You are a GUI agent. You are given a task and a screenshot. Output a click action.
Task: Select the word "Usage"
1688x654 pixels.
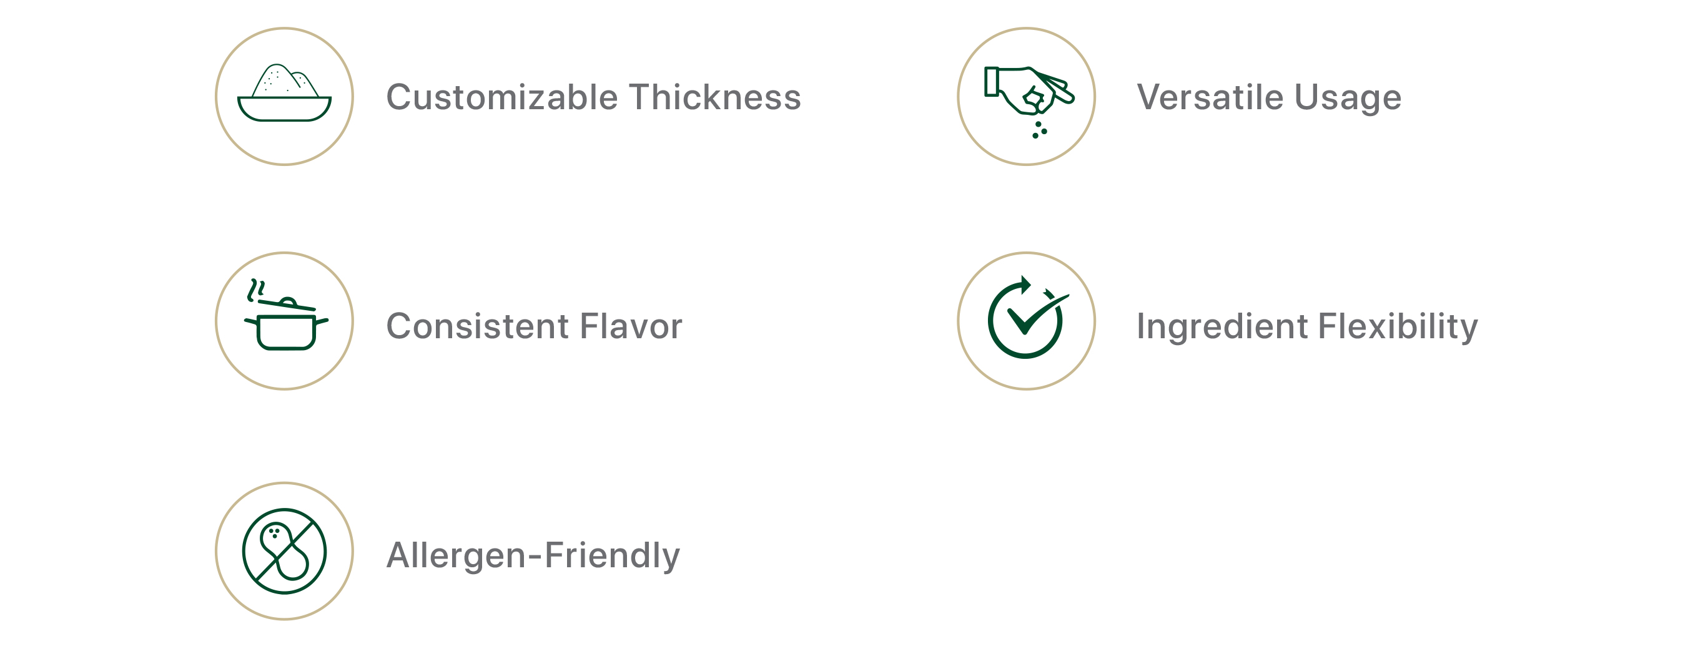click(x=1348, y=97)
